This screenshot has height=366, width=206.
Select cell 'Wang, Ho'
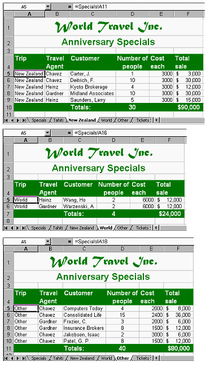coord(80,200)
